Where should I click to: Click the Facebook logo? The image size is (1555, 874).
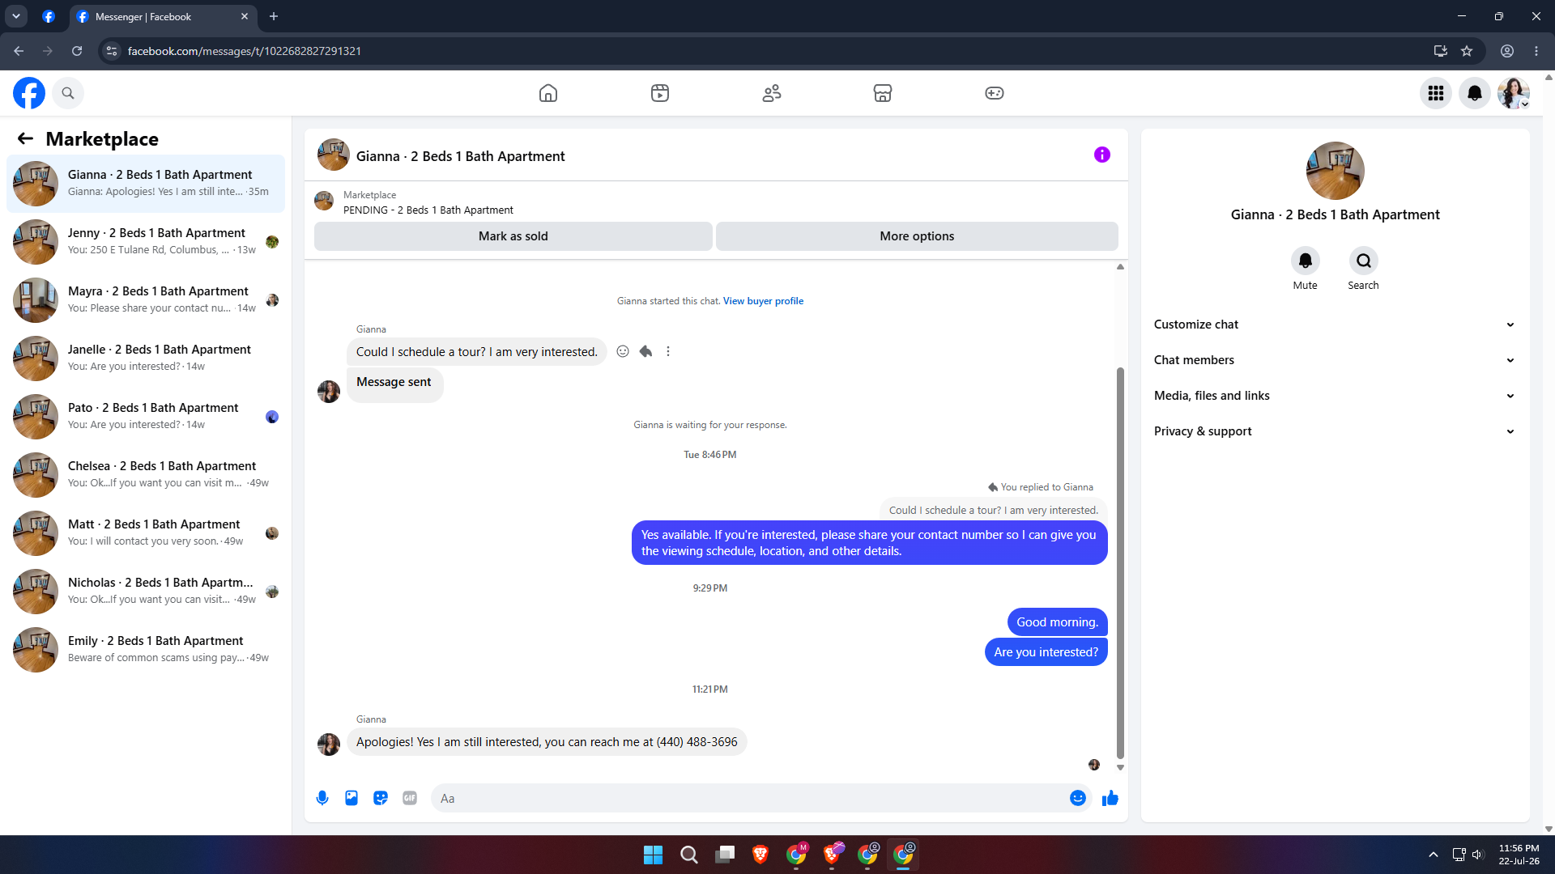29,93
